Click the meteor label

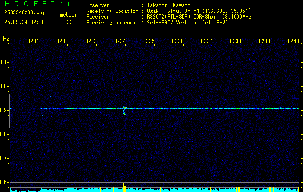[x=68, y=15]
